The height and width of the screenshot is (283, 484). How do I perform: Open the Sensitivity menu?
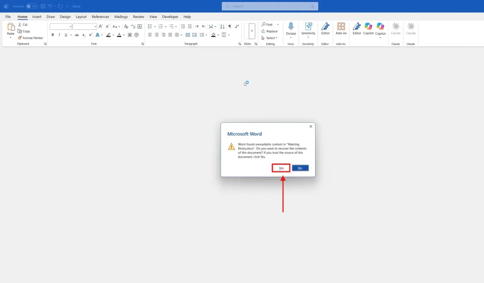pos(308,30)
